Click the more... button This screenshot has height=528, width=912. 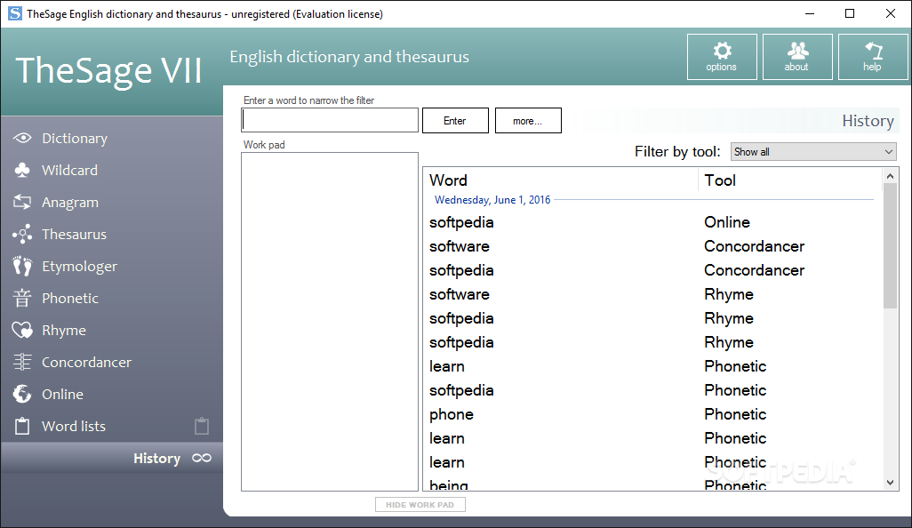point(528,120)
